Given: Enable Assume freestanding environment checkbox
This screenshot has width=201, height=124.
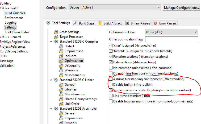Looking at the screenshot, I should click(111, 79).
